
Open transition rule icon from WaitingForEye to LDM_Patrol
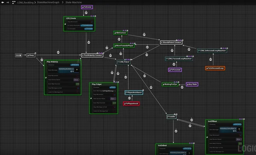point(145,76)
